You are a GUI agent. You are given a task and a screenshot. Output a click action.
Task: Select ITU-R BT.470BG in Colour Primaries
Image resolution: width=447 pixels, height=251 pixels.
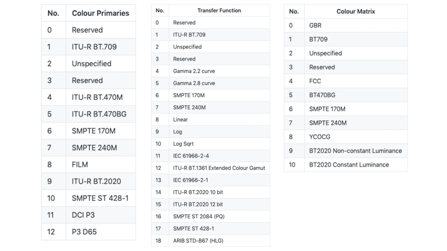point(99,114)
